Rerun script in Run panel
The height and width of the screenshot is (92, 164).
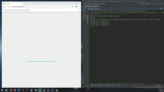(85, 11)
